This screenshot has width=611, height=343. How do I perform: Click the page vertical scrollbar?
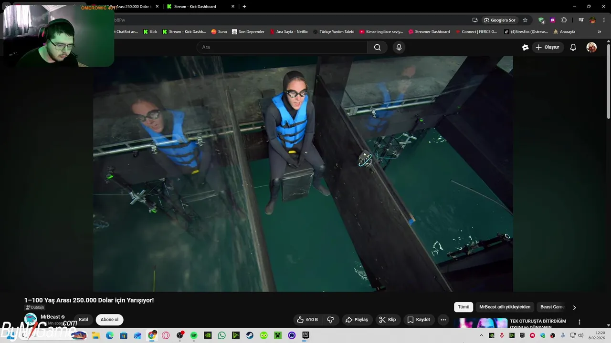(608, 81)
